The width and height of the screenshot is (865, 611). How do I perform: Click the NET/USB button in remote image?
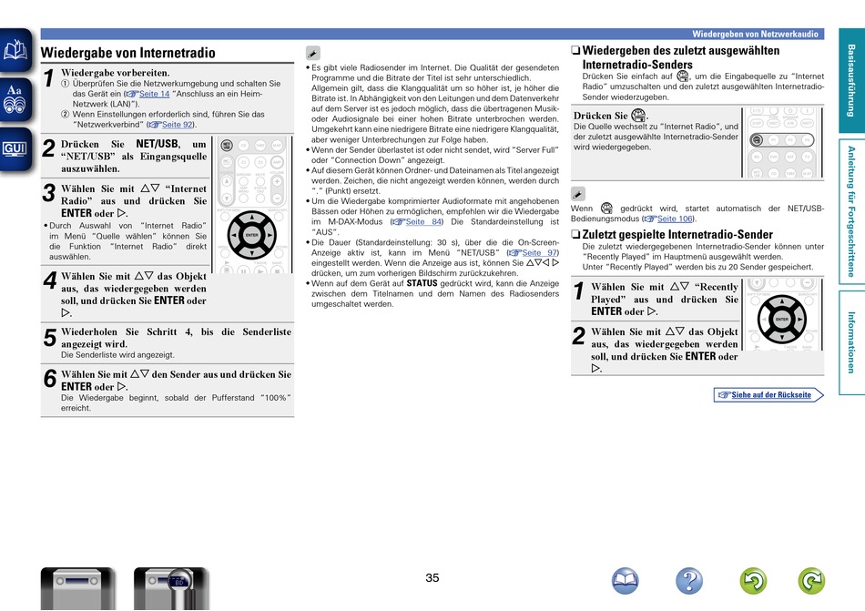click(227, 146)
